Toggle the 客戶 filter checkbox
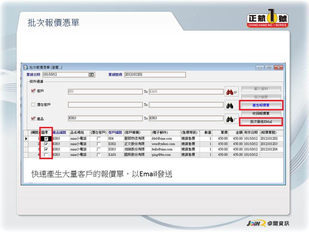Viewport: 309px width, 232px height. (33, 91)
